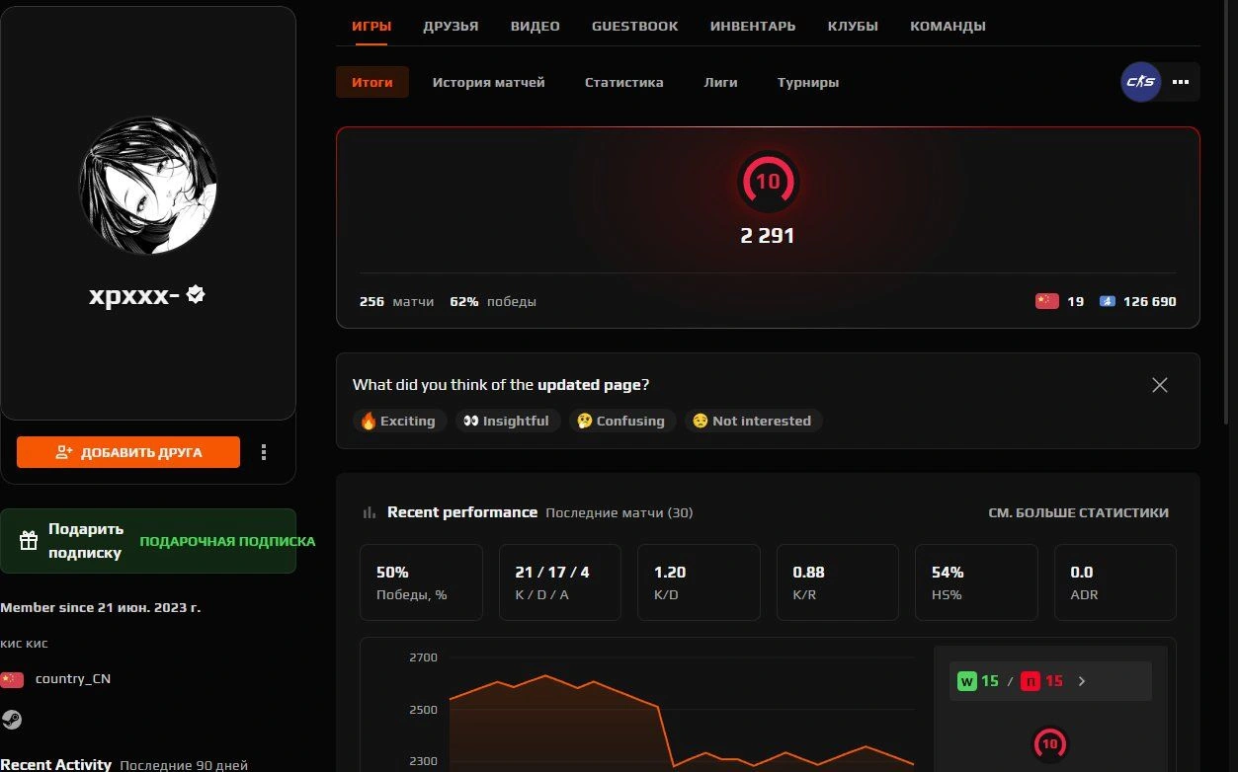Open the kebab menu next to add friend
This screenshot has height=772, width=1238.
tap(264, 452)
